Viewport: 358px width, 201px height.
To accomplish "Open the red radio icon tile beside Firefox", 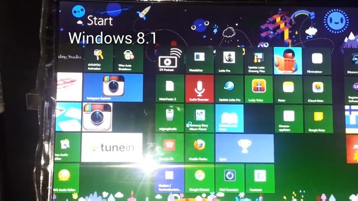I will 169,147.
